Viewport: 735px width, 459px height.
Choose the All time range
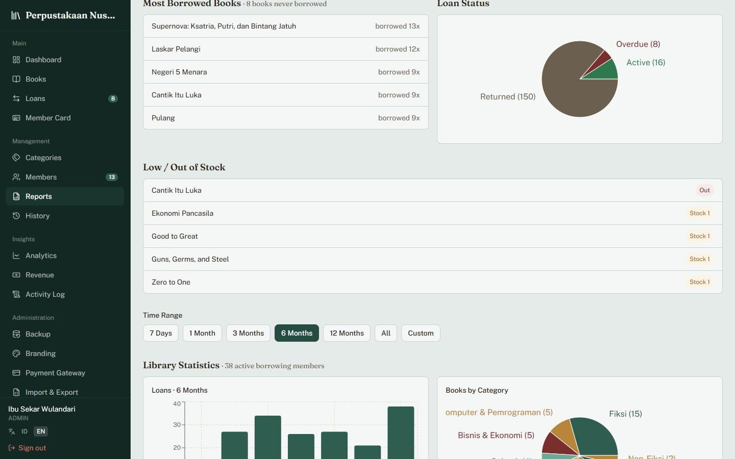386,333
